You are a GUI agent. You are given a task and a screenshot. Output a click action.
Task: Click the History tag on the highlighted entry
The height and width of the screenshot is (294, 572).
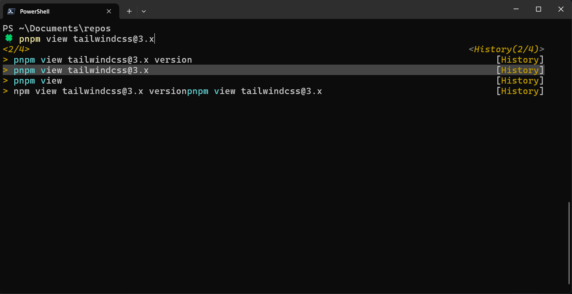(520, 70)
